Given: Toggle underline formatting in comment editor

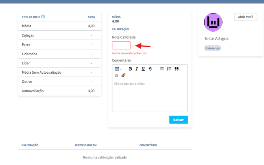Looking at the screenshot, I should point(143,69).
